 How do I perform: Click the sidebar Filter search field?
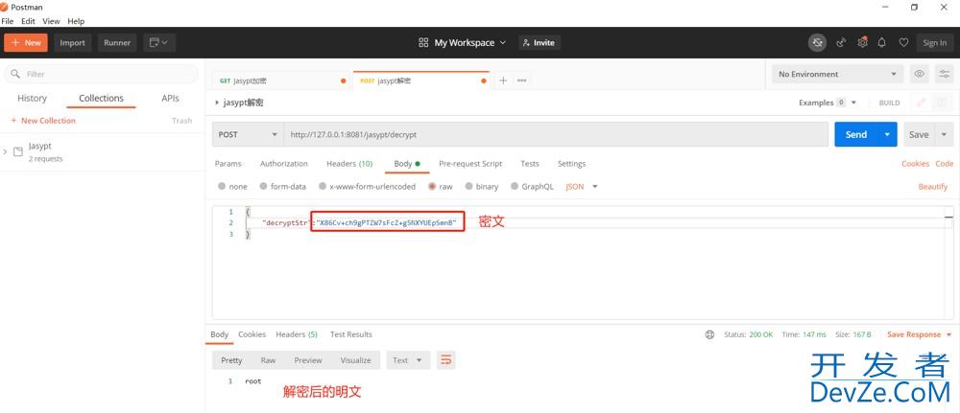click(x=101, y=74)
